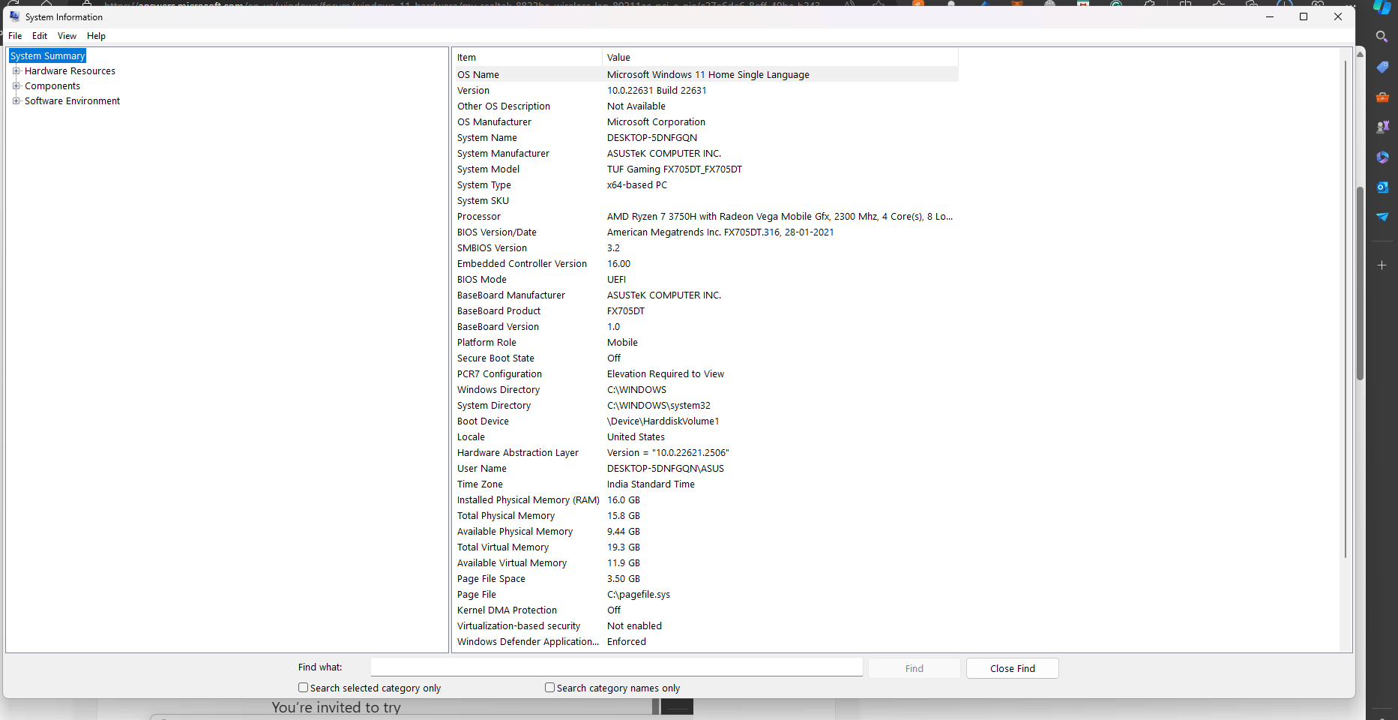This screenshot has height=720, width=1398.
Task: Open the Shopping panel in the sidebar
Action: [1383, 67]
